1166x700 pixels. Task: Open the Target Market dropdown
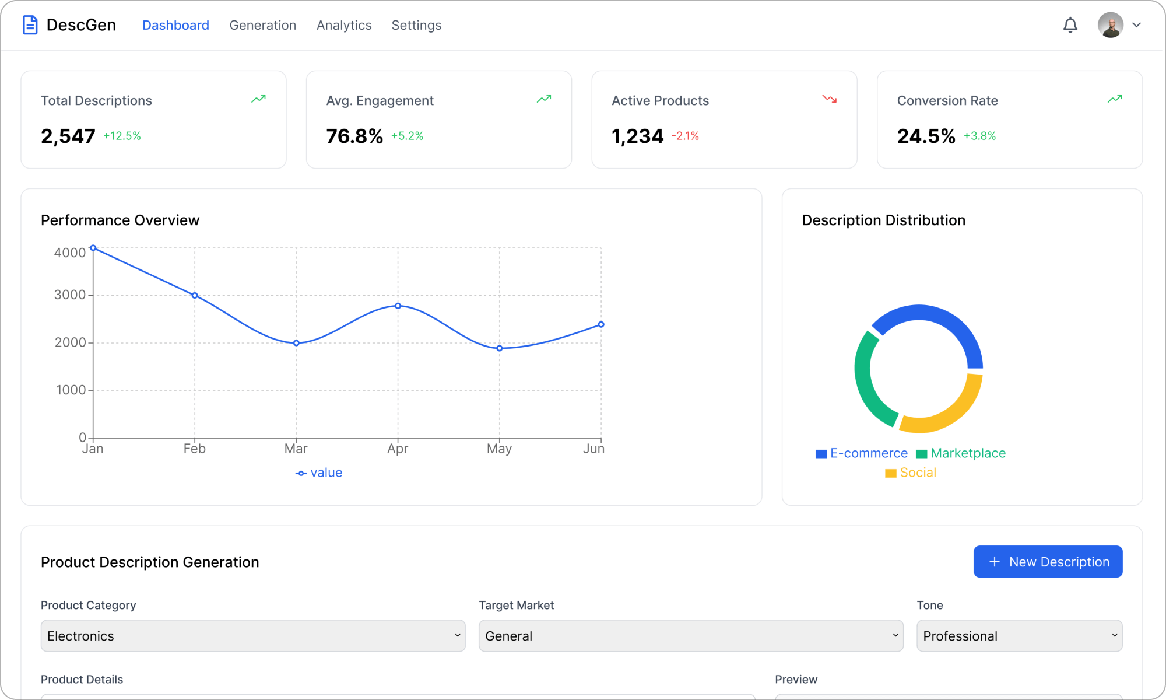coord(690,636)
